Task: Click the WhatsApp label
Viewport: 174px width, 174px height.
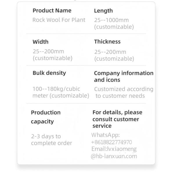Action: (106, 135)
